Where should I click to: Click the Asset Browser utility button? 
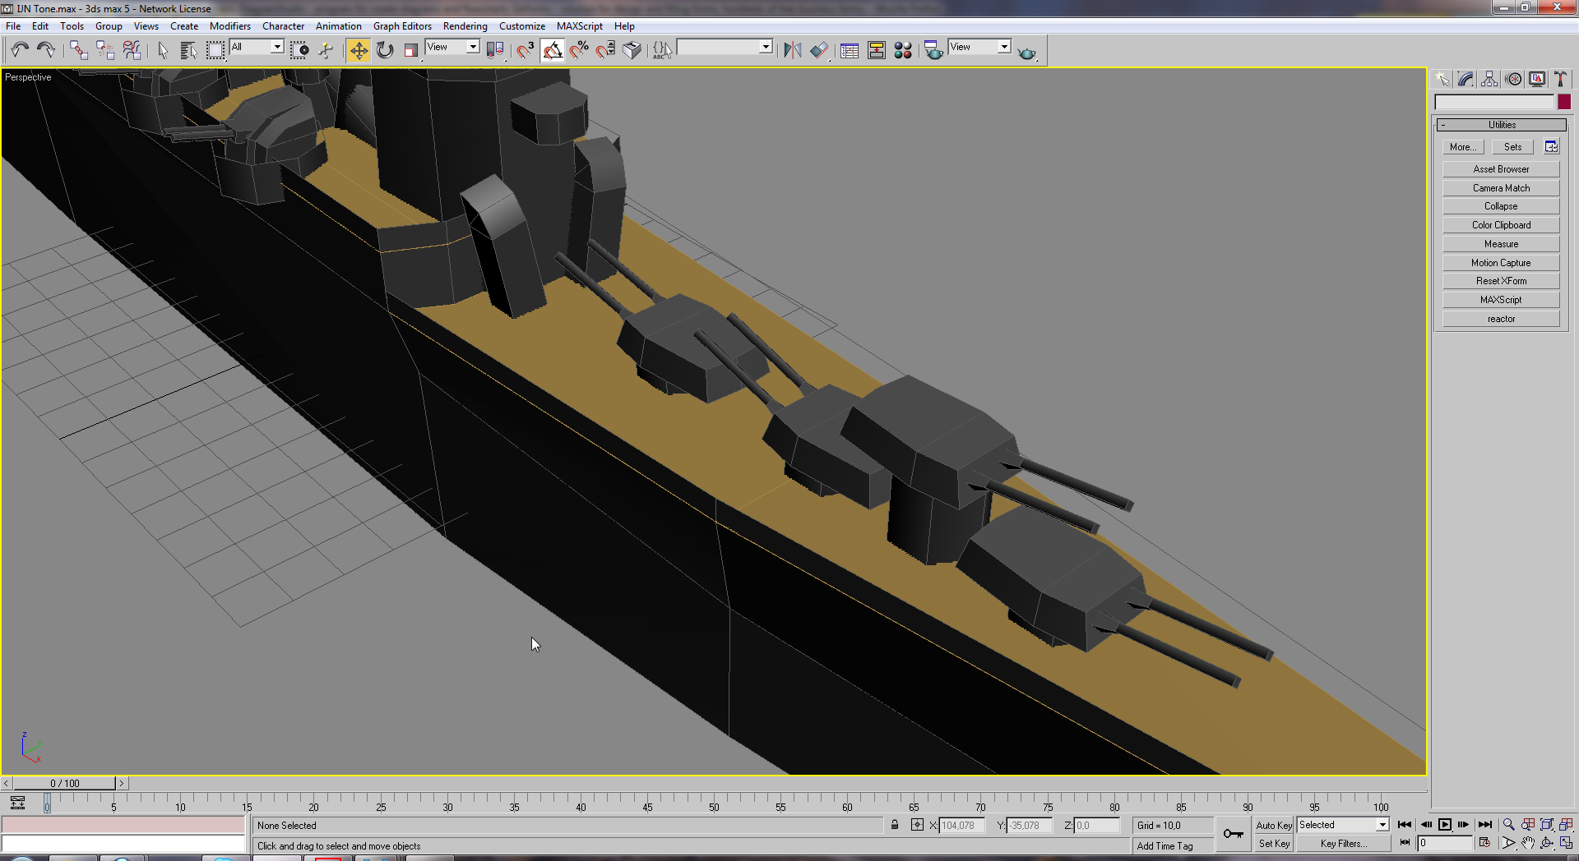[x=1501, y=169]
